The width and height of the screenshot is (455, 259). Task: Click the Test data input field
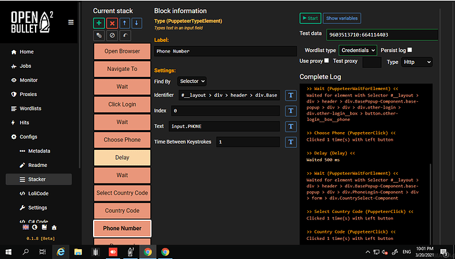(x=382, y=35)
